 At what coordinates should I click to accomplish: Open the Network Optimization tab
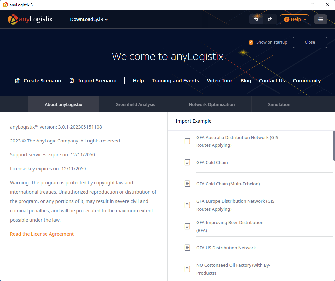tap(212, 104)
